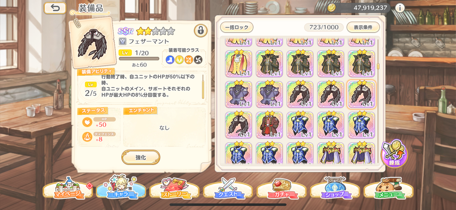Tap the back arrow button
This screenshot has width=456, height=210.
coord(55,8)
